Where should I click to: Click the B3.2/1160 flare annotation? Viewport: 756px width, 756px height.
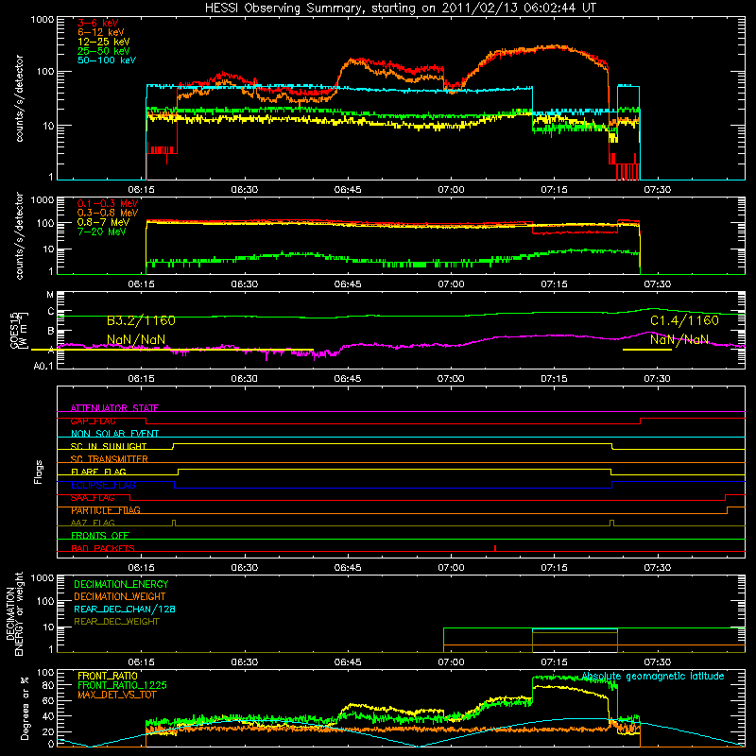[141, 320]
